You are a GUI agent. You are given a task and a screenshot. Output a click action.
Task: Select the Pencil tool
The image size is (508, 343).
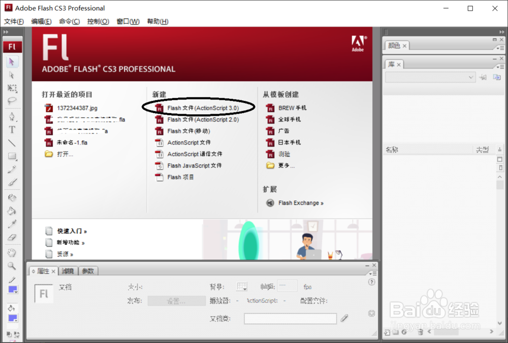click(x=12, y=169)
